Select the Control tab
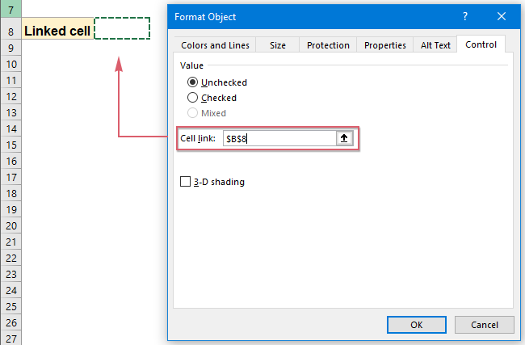 click(481, 45)
